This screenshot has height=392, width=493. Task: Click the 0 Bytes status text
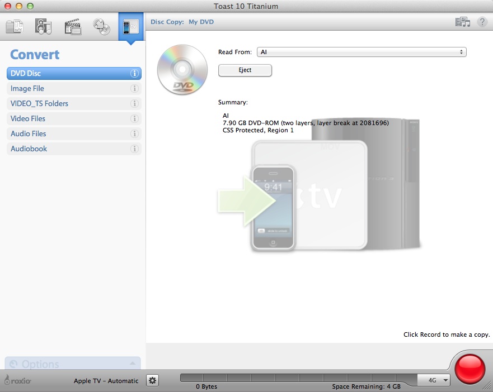tap(206, 386)
